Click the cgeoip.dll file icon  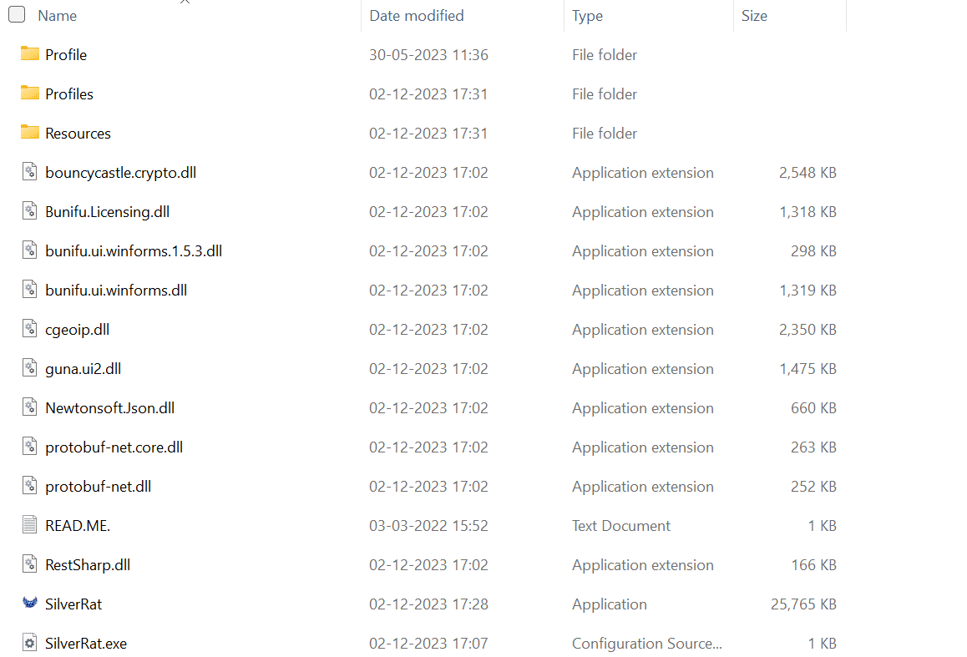(x=29, y=329)
